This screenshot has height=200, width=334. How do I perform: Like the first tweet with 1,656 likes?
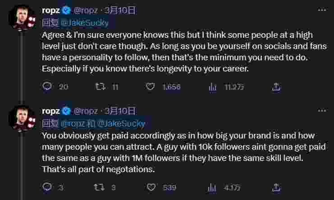(x=152, y=87)
